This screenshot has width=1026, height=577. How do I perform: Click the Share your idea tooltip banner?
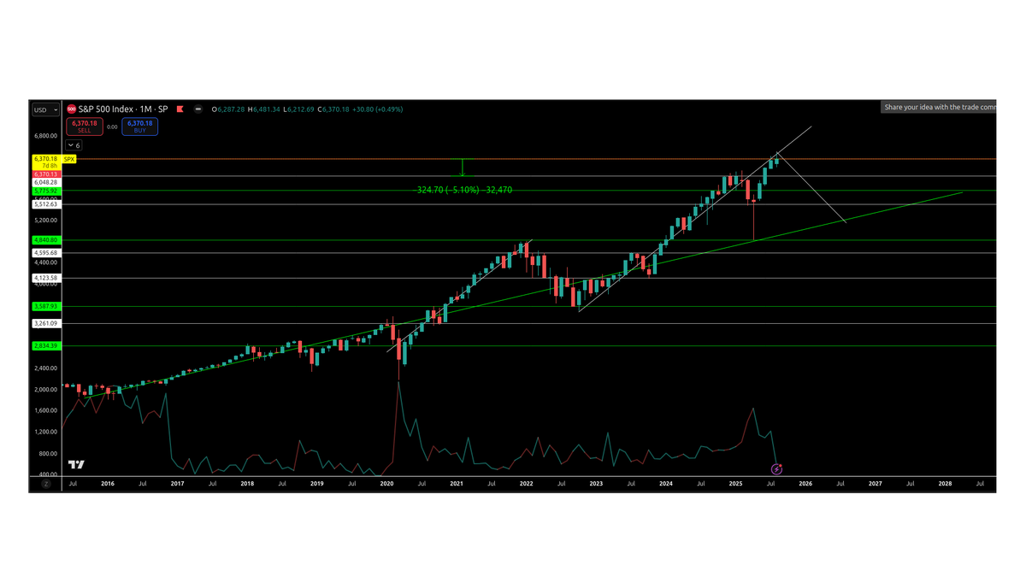[939, 108]
